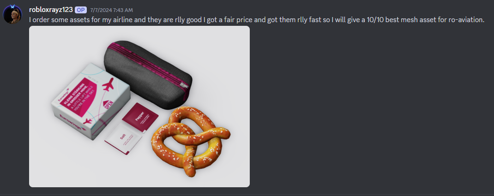Click the blue butterfly avatar decoration

pos(12,6)
